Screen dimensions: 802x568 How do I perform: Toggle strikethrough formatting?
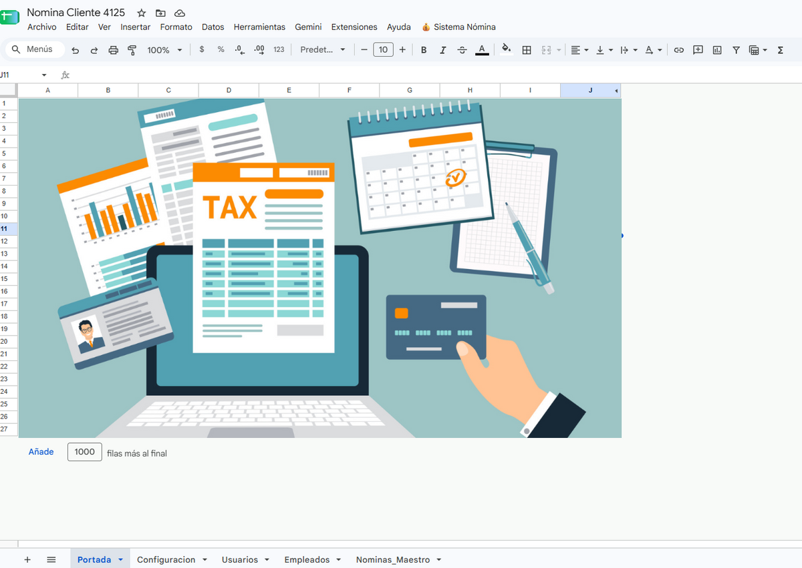[x=462, y=50]
